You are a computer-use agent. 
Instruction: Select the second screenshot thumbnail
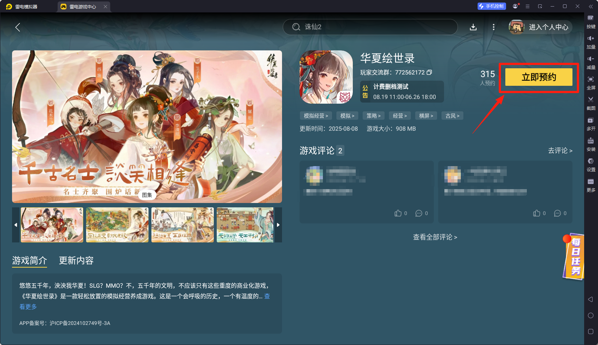click(x=117, y=225)
